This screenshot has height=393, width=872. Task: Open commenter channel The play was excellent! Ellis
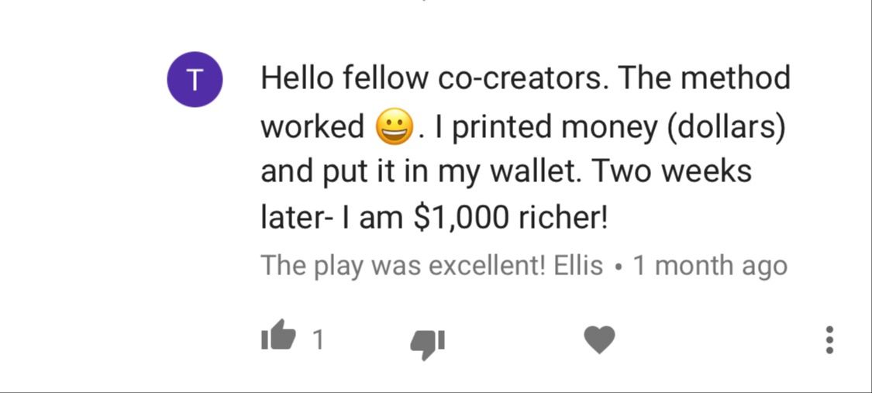[x=432, y=266]
